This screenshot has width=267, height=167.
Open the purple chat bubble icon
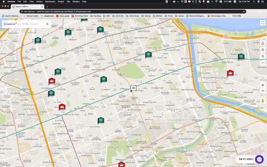(x=259, y=159)
